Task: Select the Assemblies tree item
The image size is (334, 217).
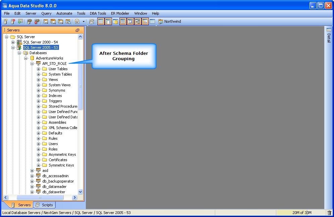Action: (x=57, y=122)
